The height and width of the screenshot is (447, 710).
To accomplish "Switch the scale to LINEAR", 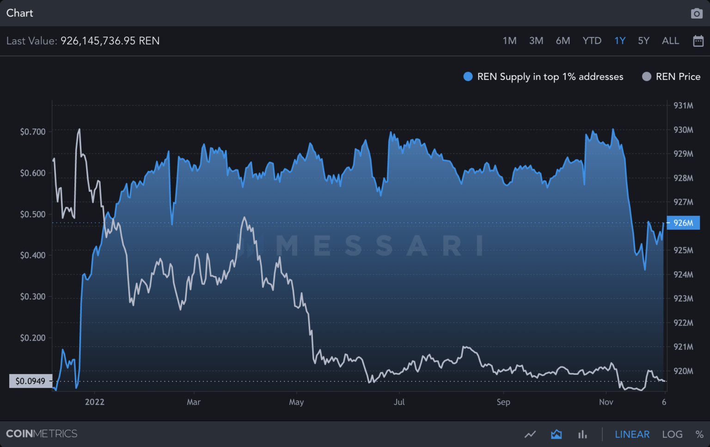I will tap(632, 434).
